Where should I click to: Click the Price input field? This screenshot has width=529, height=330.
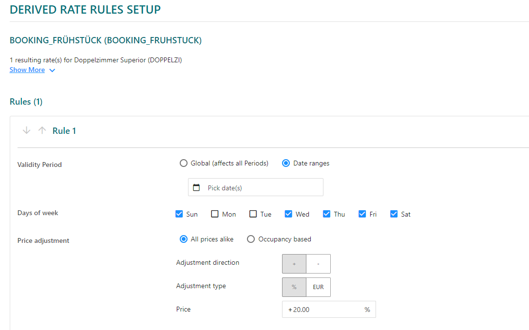[x=324, y=310]
